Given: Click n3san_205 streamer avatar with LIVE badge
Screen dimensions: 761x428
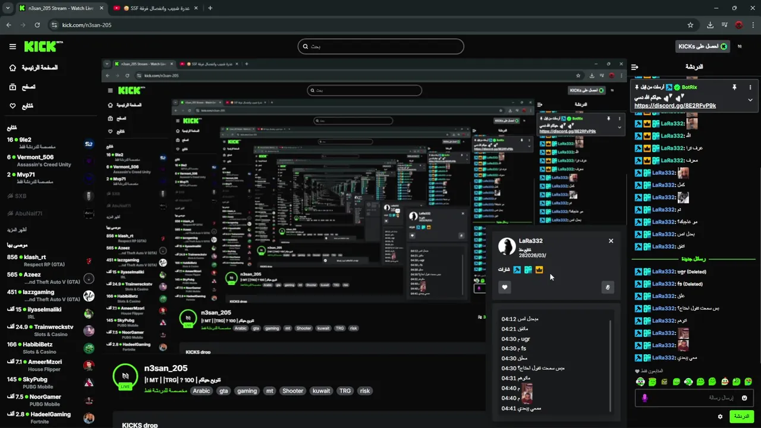Looking at the screenshot, I should click(x=125, y=377).
